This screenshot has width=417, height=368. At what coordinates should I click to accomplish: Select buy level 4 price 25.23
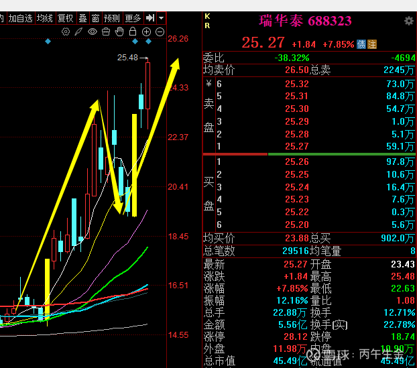(297, 200)
